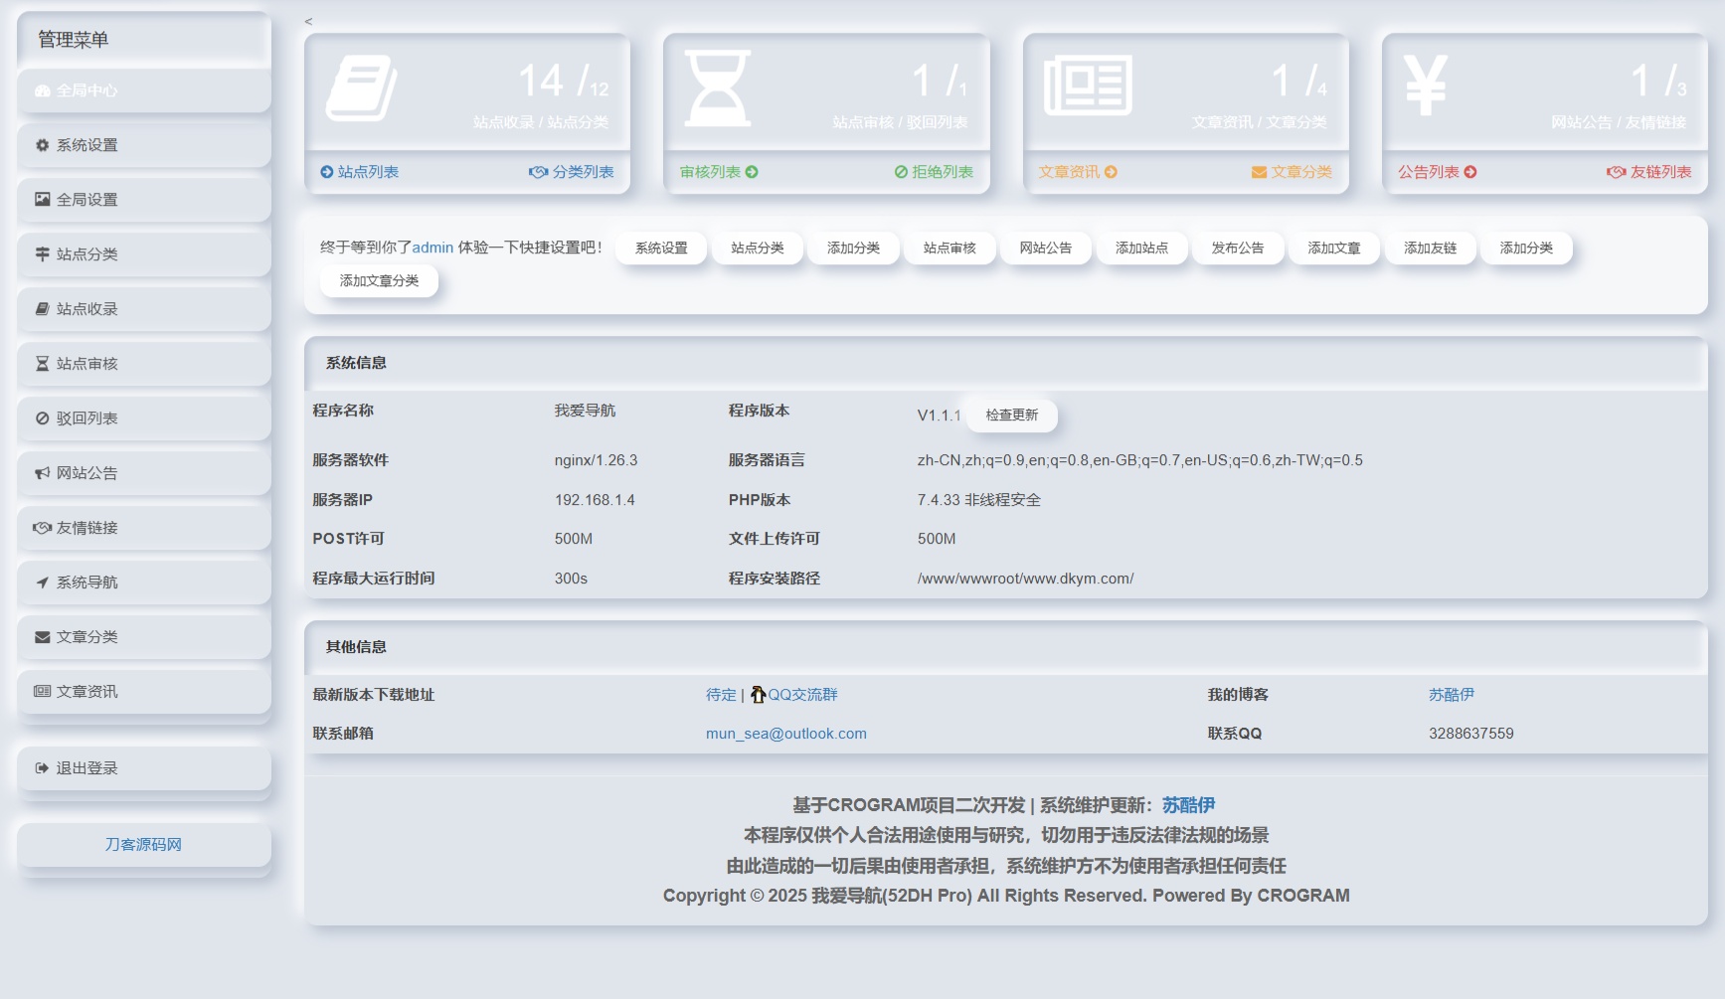Click the QQ penguin icon in 其他信息 section

pyautogui.click(x=759, y=694)
